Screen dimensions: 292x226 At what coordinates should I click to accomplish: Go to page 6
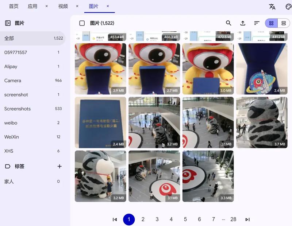coord(199,219)
